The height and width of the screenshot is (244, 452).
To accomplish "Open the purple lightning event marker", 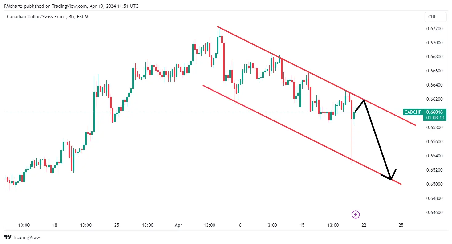I will [x=356, y=214].
